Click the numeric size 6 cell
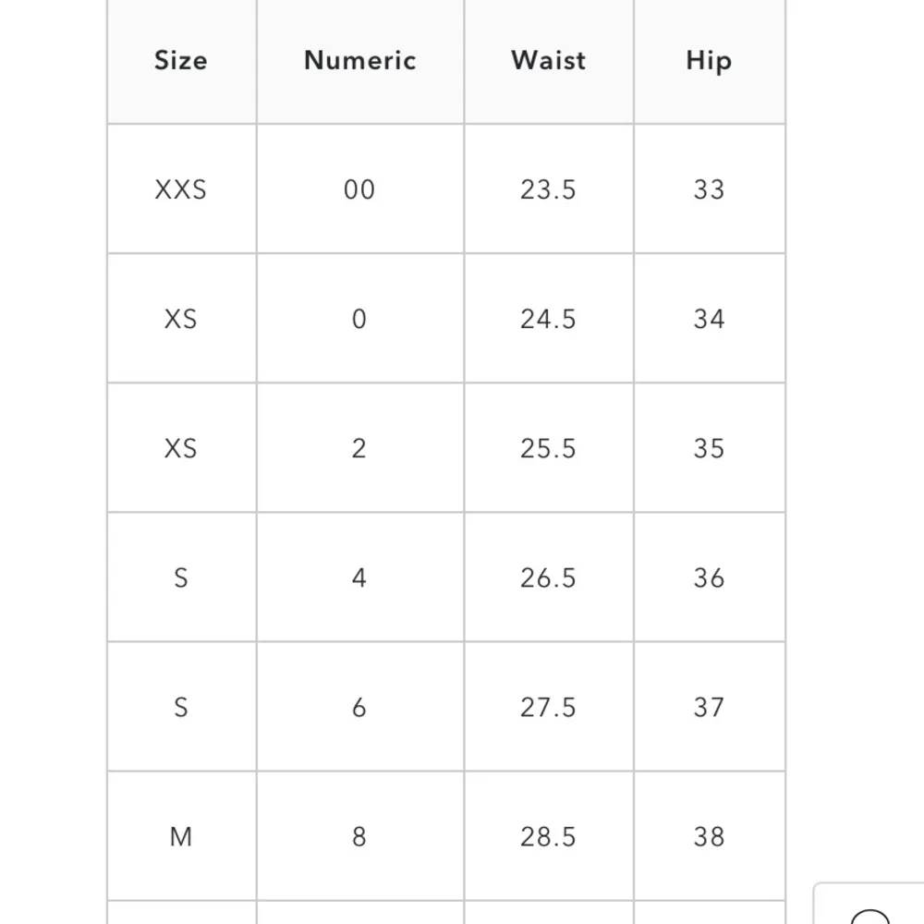Viewport: 924px width, 924px height. coord(359,707)
